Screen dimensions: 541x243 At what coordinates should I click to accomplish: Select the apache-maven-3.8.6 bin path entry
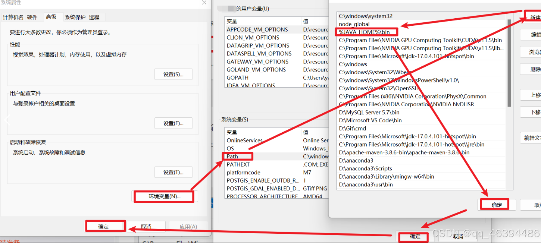pos(422,152)
